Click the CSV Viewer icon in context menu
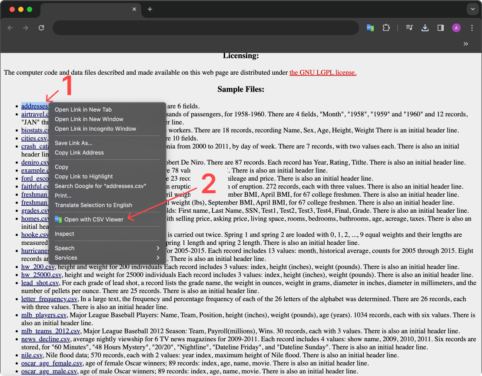 pos(59,219)
